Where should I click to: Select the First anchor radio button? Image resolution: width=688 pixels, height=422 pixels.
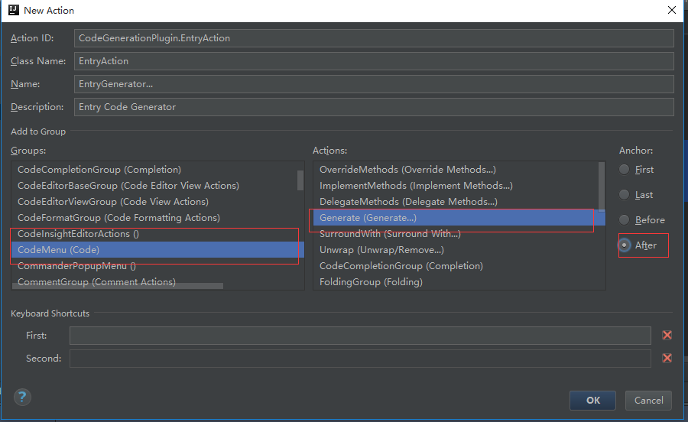(x=624, y=170)
